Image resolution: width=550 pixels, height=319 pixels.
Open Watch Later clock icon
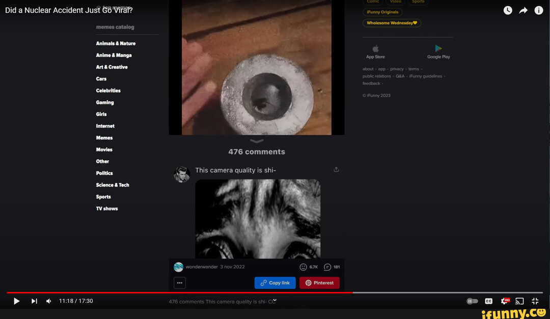pyautogui.click(x=508, y=11)
